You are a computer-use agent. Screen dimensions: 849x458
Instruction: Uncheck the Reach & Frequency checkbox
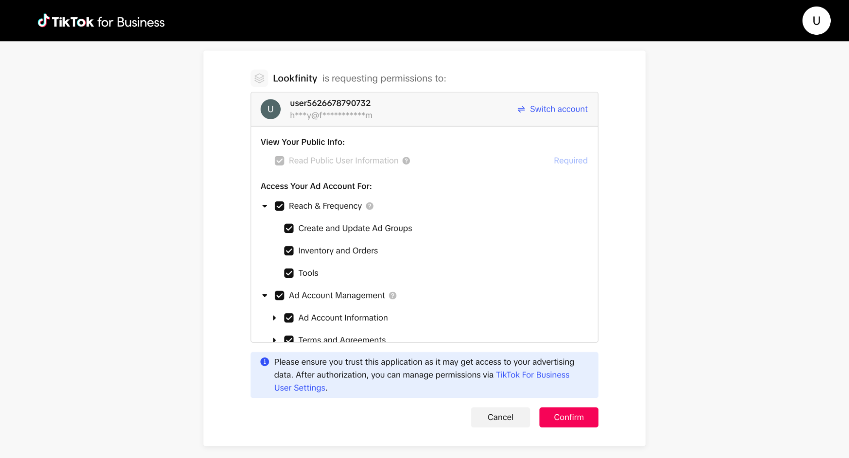pos(279,206)
